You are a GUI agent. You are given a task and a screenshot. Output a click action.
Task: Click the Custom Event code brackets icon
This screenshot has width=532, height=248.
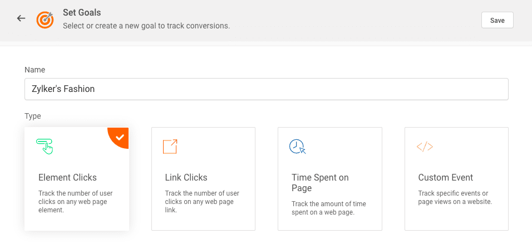point(425,147)
